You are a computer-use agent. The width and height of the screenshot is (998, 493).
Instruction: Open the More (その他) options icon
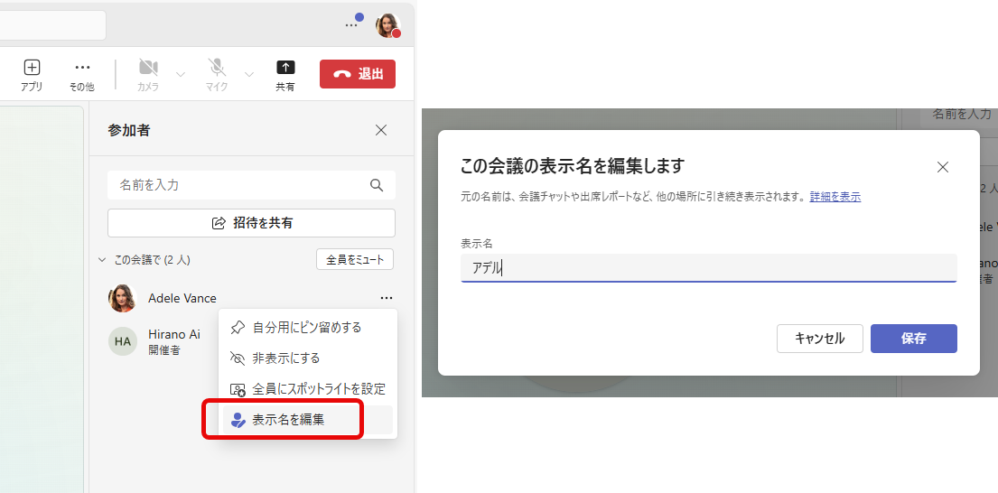pyautogui.click(x=82, y=68)
